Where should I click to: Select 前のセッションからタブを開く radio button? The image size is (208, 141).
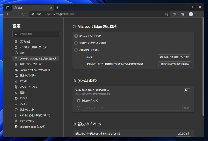click(x=76, y=43)
